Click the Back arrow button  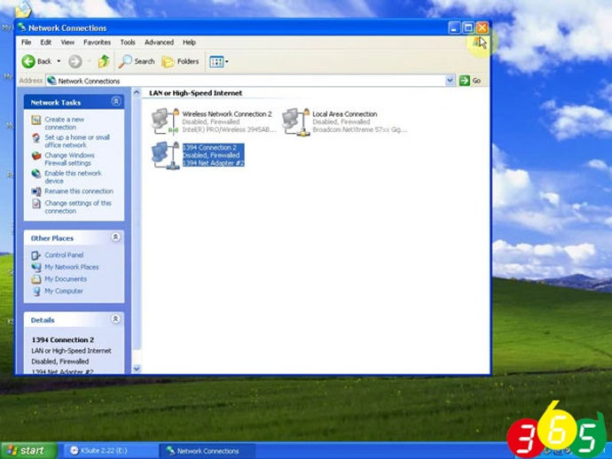(x=36, y=61)
